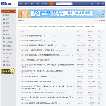Open the 装修 house icon in sidebar

click(x=4, y=23)
